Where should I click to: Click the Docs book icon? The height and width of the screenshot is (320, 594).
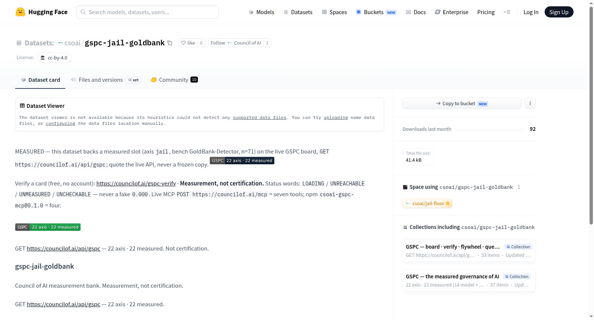click(408, 12)
